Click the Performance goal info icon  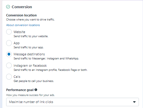coord(36,90)
